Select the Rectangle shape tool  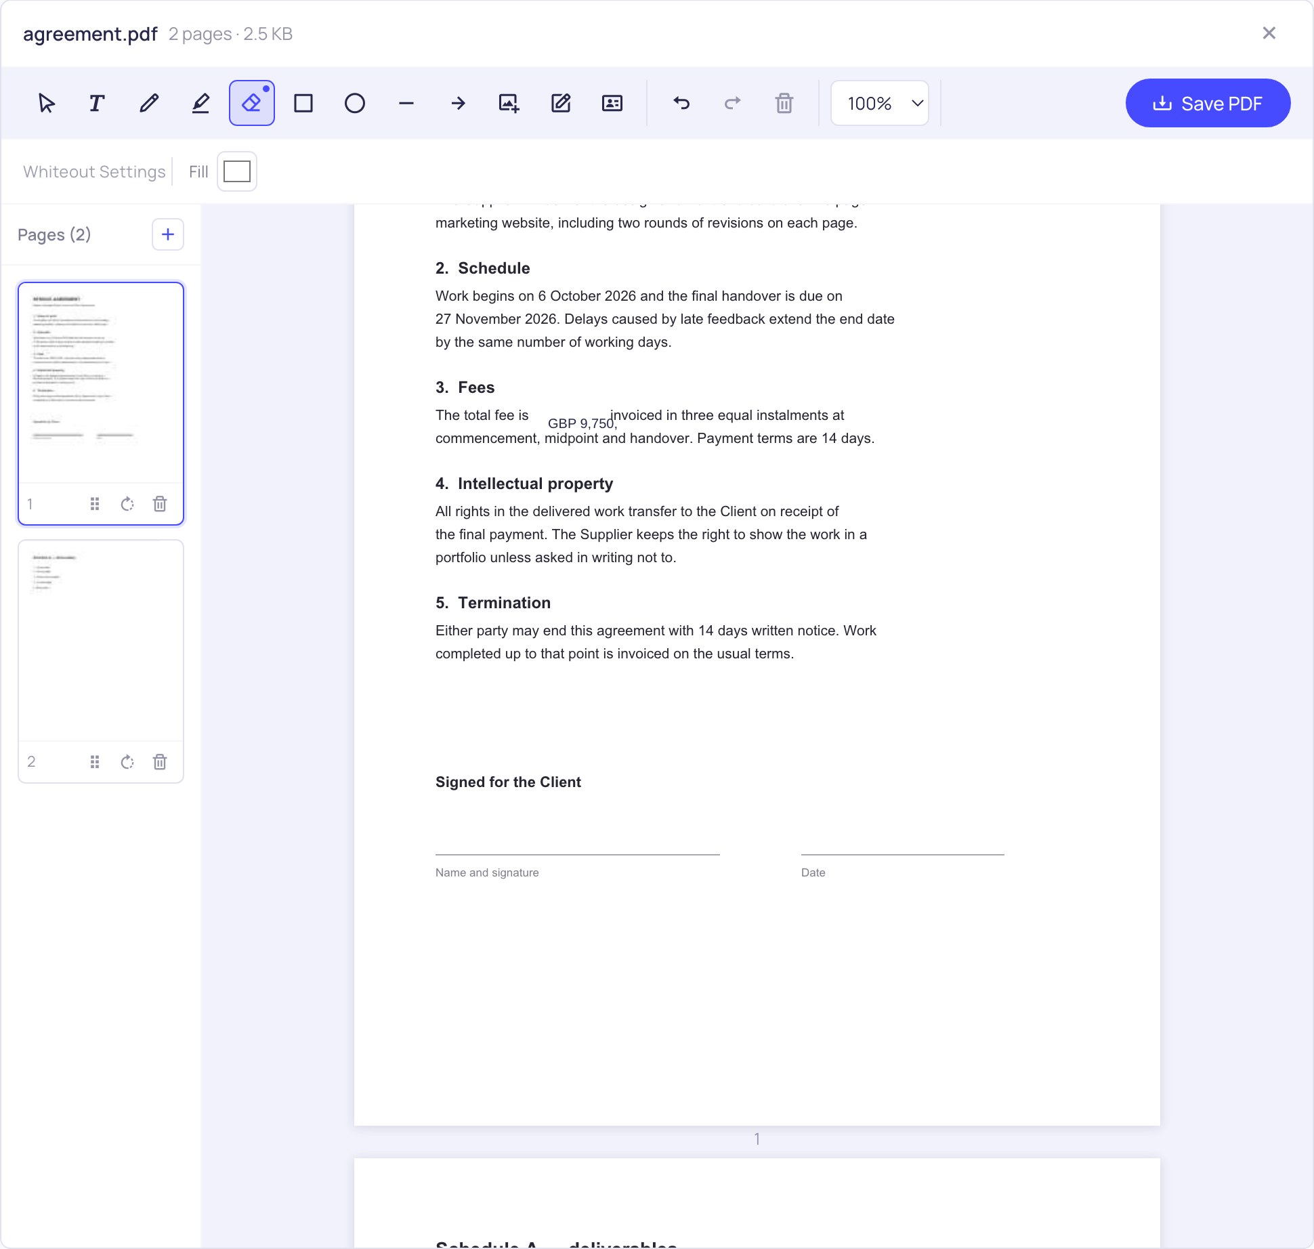click(x=303, y=103)
